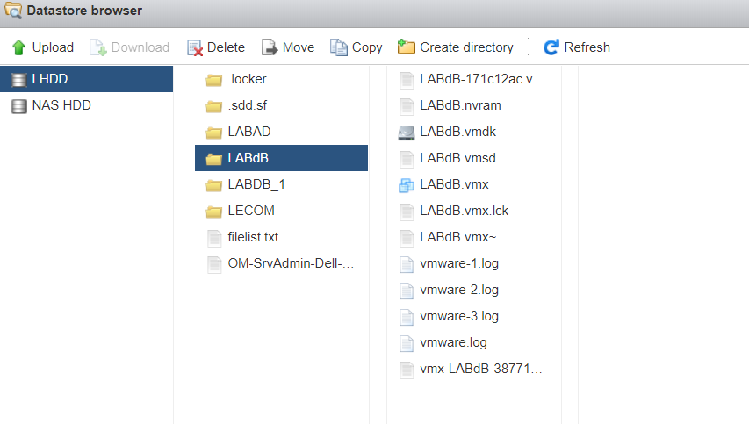Open the LABDB_1 folder
The width and height of the screenshot is (749, 424).
pyautogui.click(x=281, y=184)
